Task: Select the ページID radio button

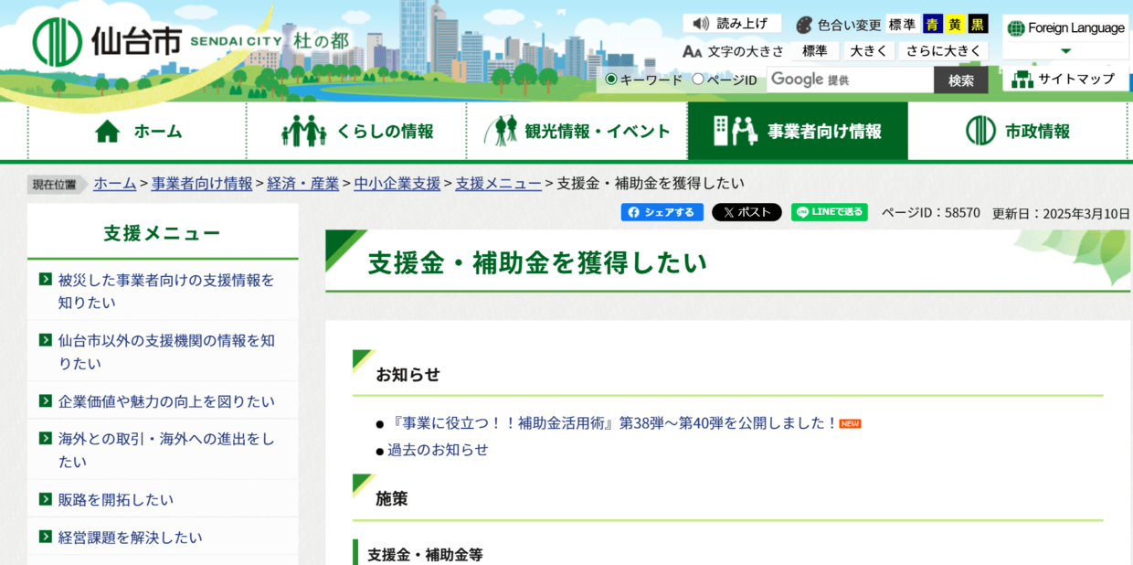Action: click(698, 80)
